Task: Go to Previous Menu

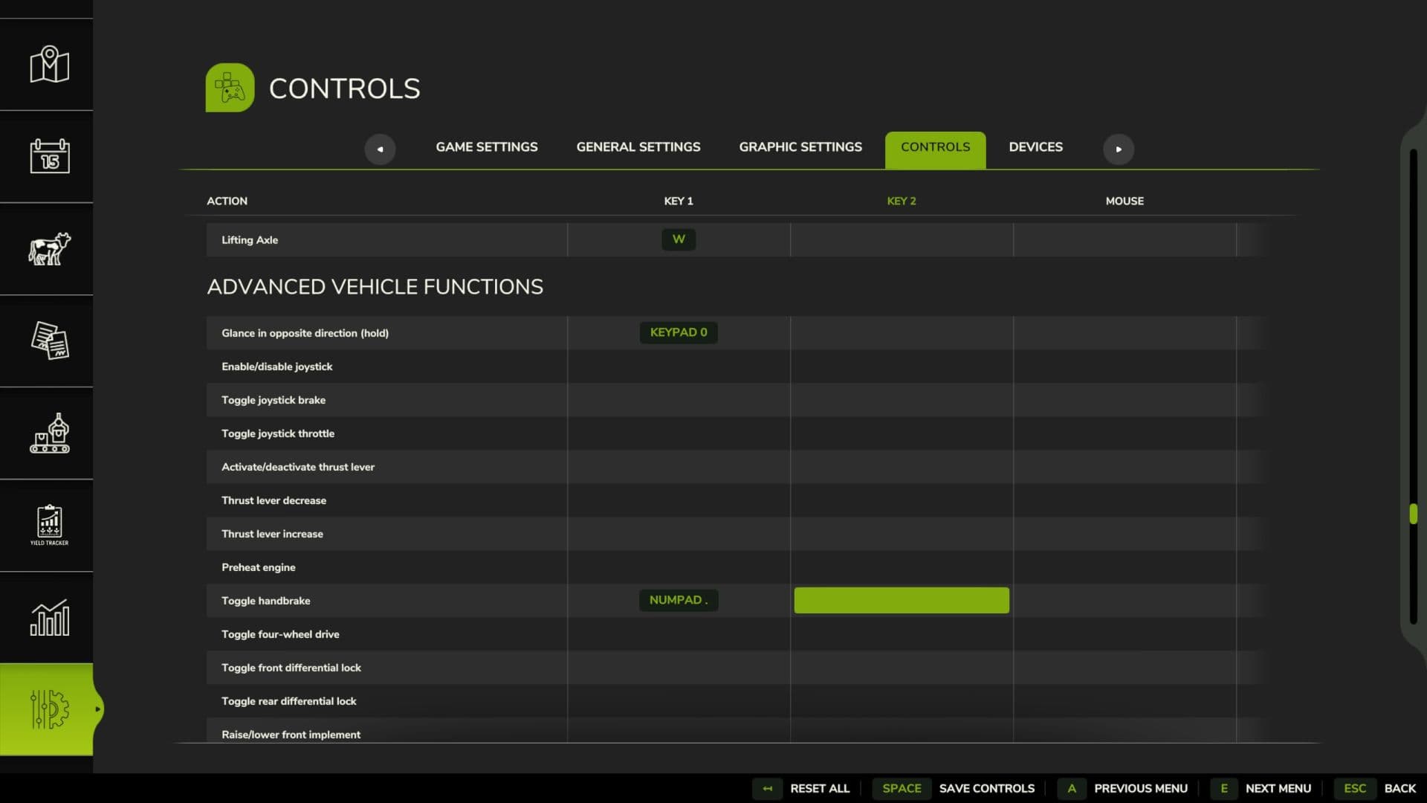Action: point(1141,788)
